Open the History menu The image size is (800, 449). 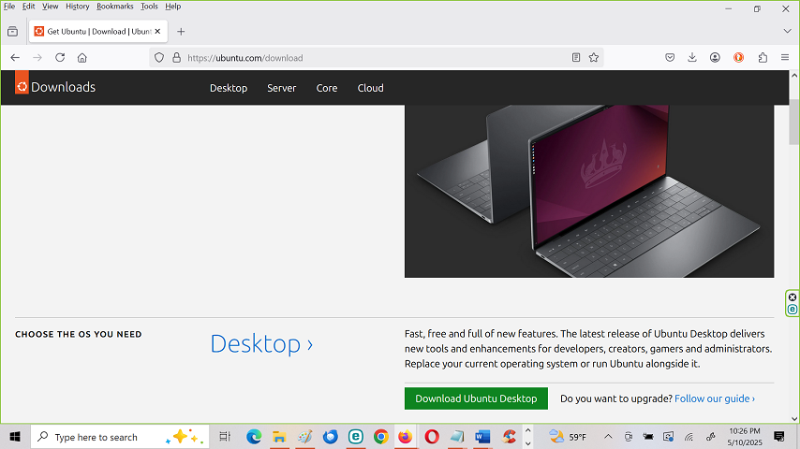coord(78,7)
